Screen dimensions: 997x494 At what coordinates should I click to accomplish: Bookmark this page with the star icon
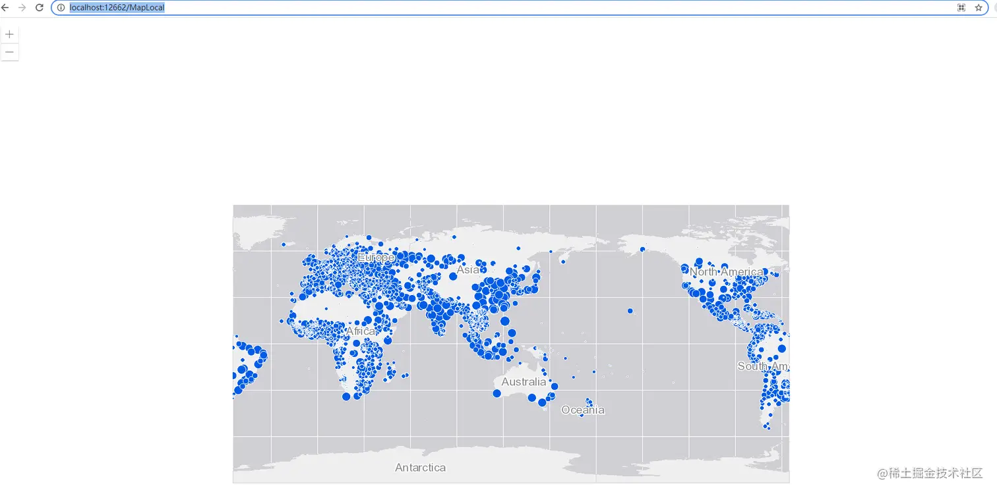pyautogui.click(x=979, y=8)
